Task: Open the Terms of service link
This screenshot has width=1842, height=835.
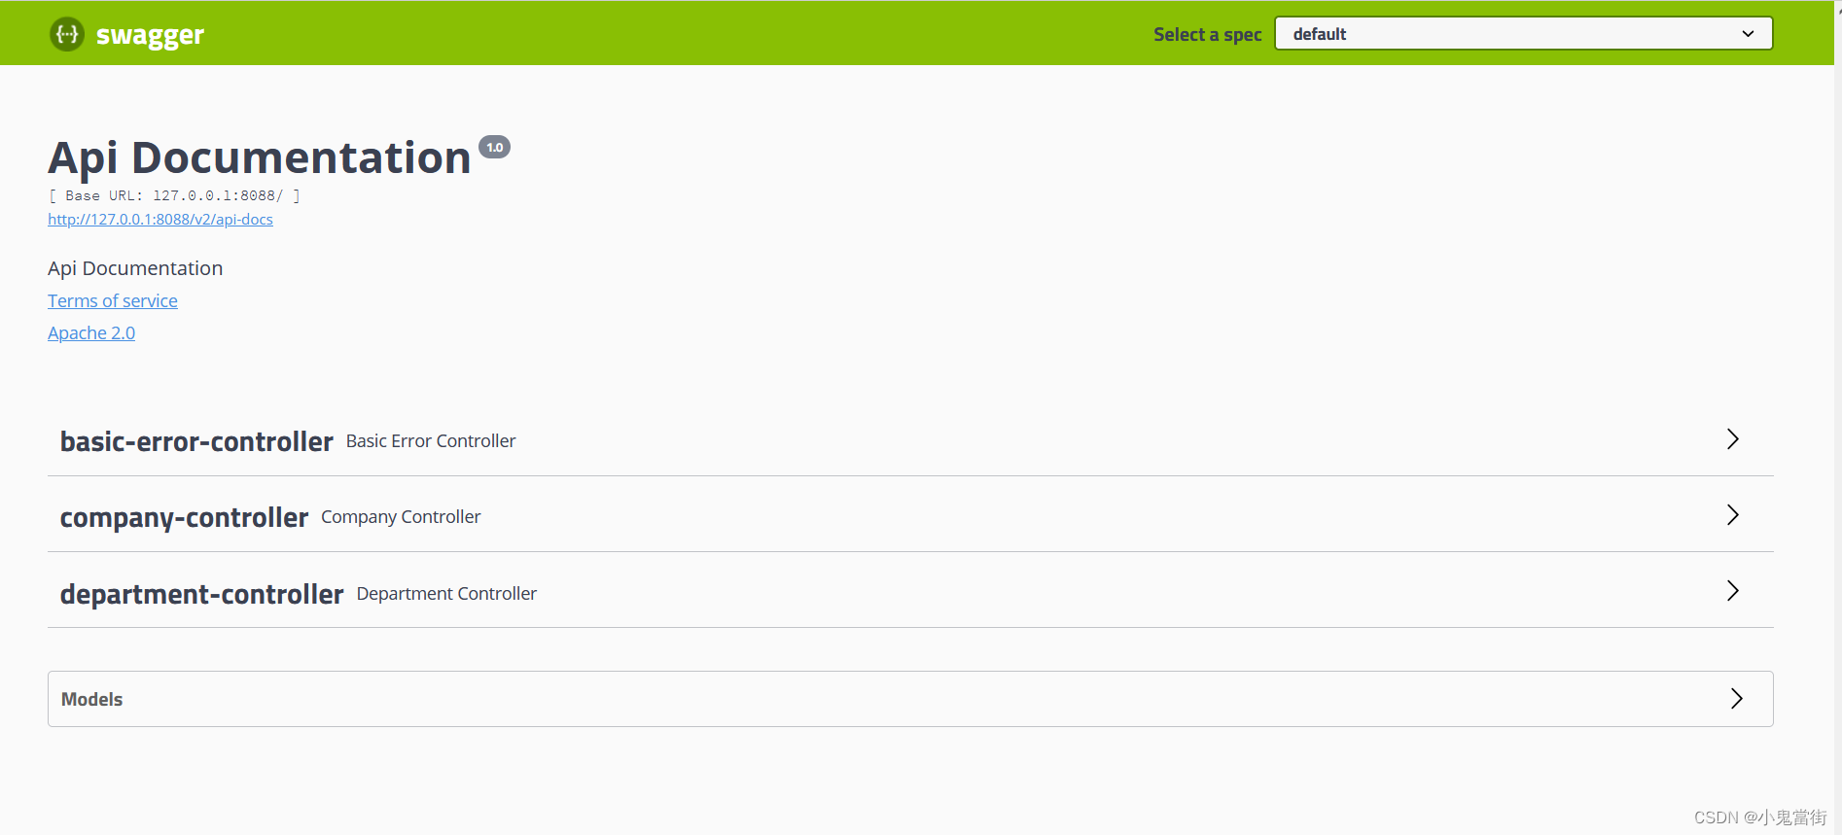Action: click(113, 301)
